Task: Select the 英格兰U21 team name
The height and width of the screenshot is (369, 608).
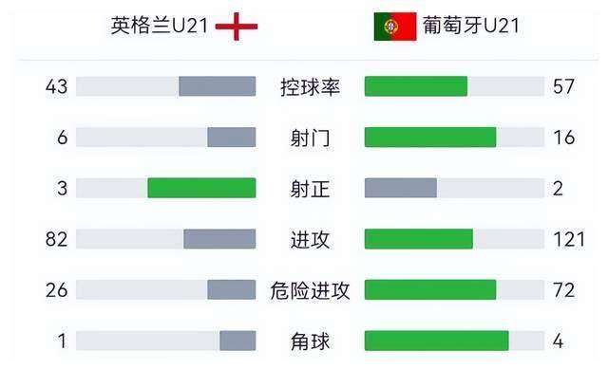Action: (160, 26)
